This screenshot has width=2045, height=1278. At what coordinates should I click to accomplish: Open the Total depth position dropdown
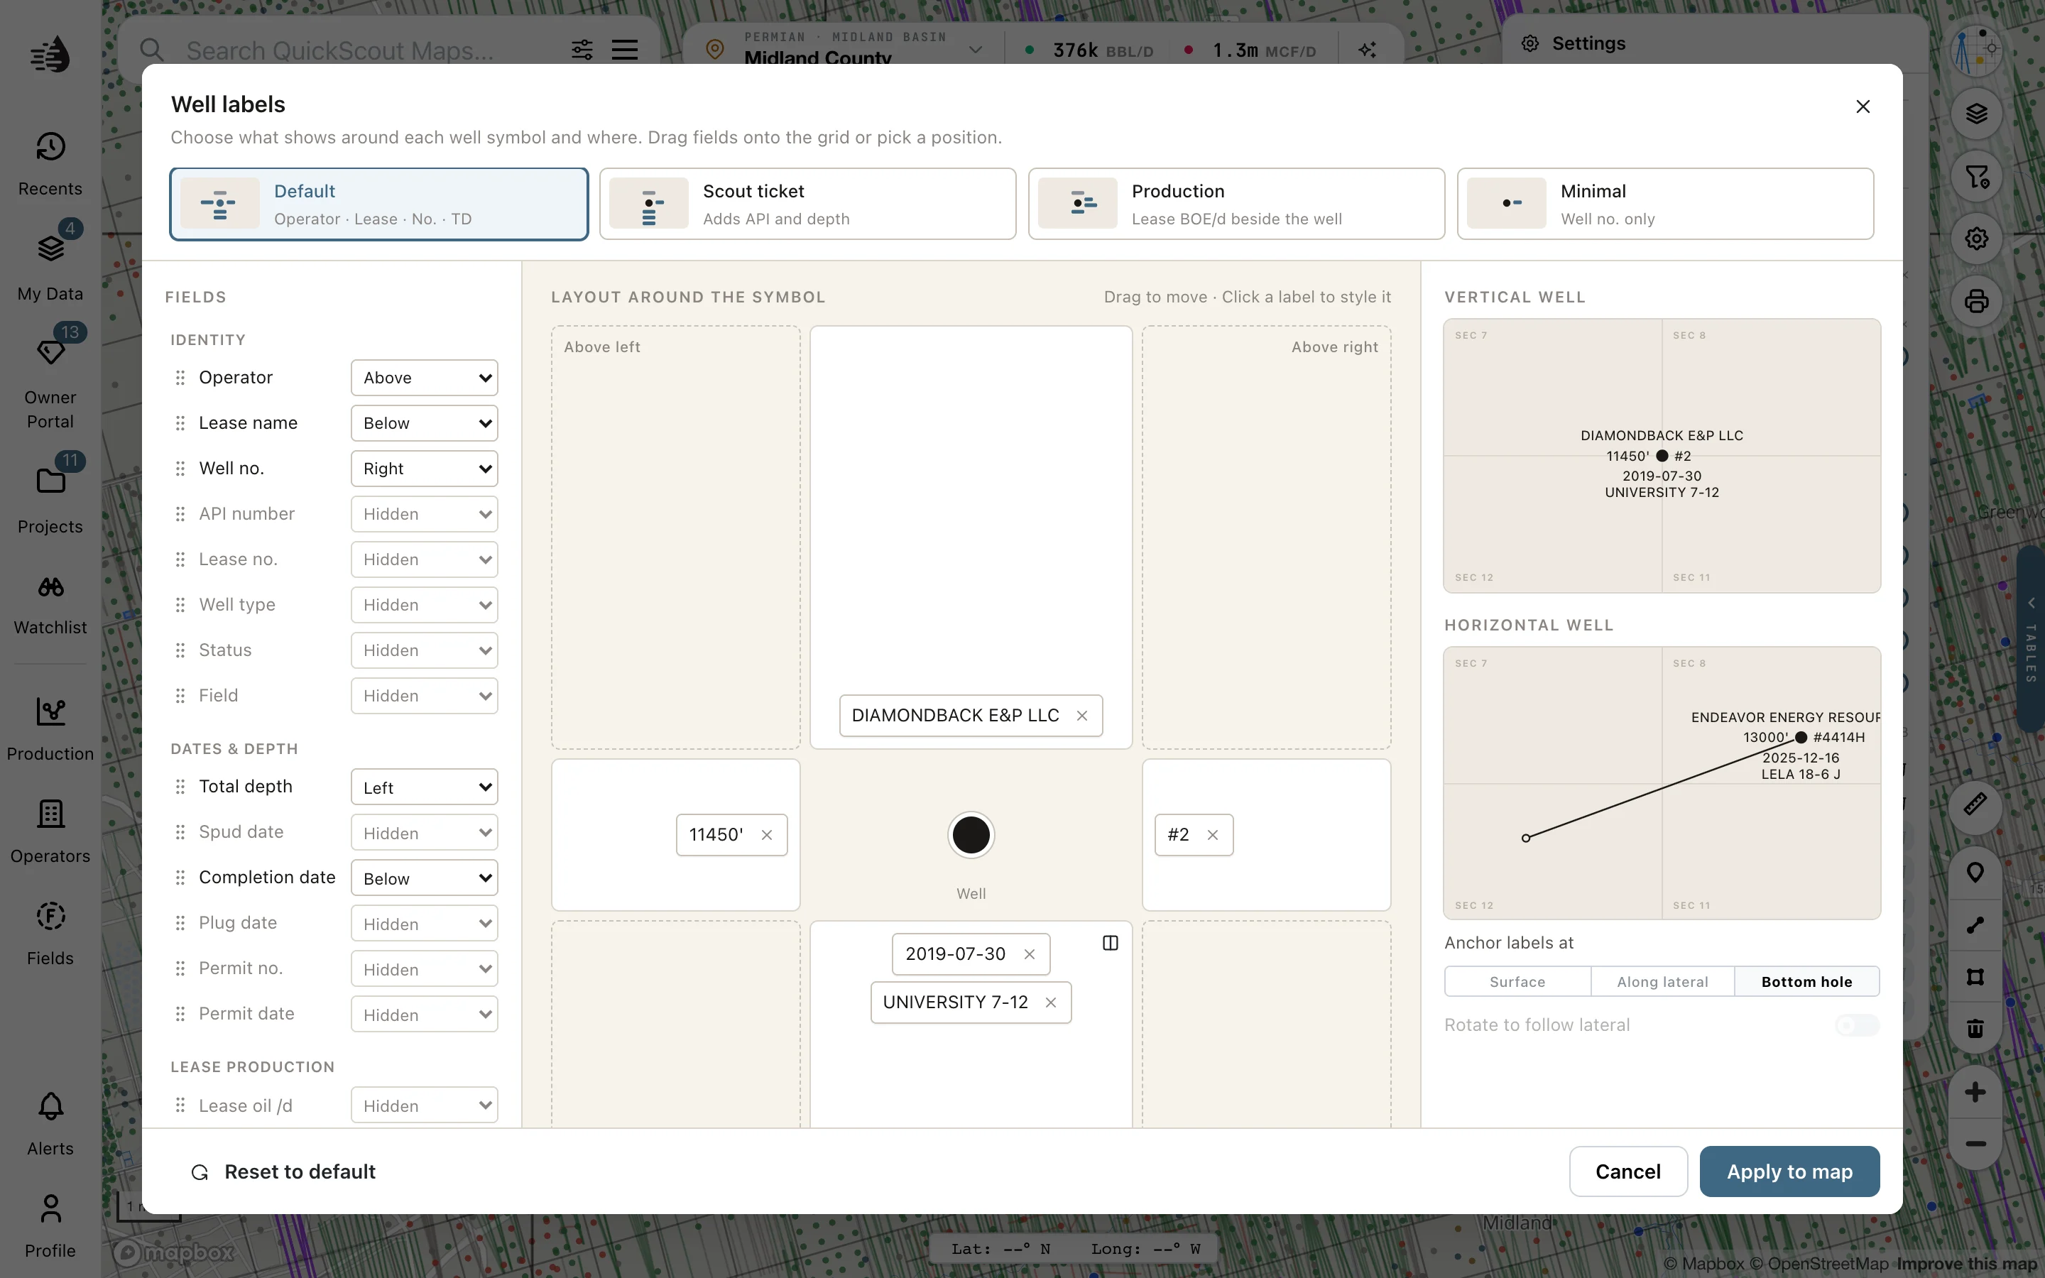click(424, 787)
